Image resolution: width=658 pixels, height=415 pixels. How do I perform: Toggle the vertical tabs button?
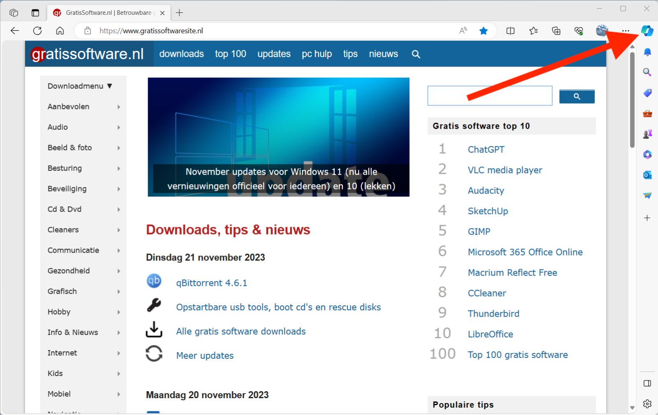pyautogui.click(x=35, y=13)
